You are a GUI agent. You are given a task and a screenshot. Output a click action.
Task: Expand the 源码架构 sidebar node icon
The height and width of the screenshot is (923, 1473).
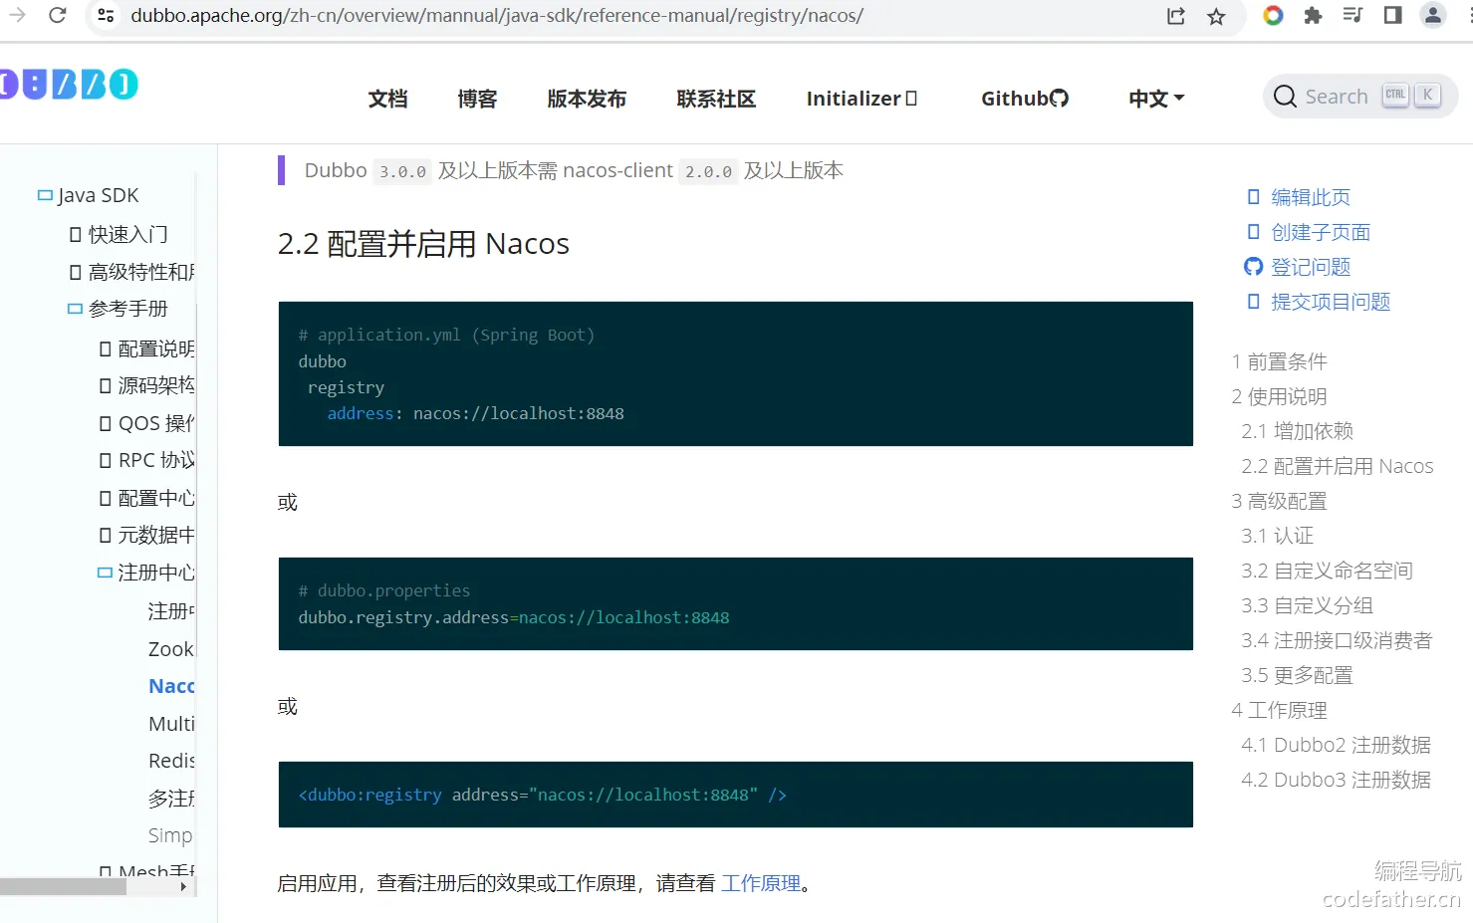click(106, 385)
